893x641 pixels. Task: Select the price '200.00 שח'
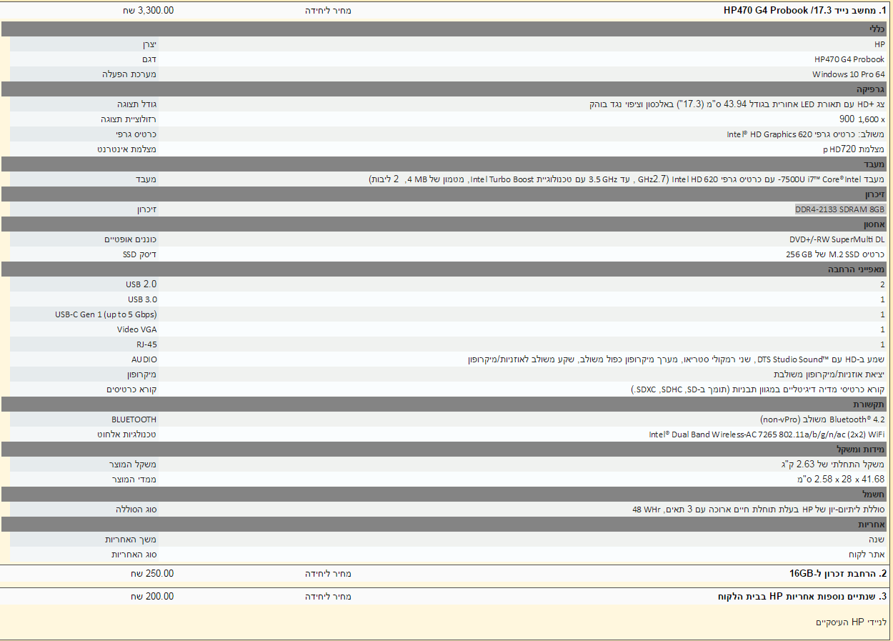151,596
